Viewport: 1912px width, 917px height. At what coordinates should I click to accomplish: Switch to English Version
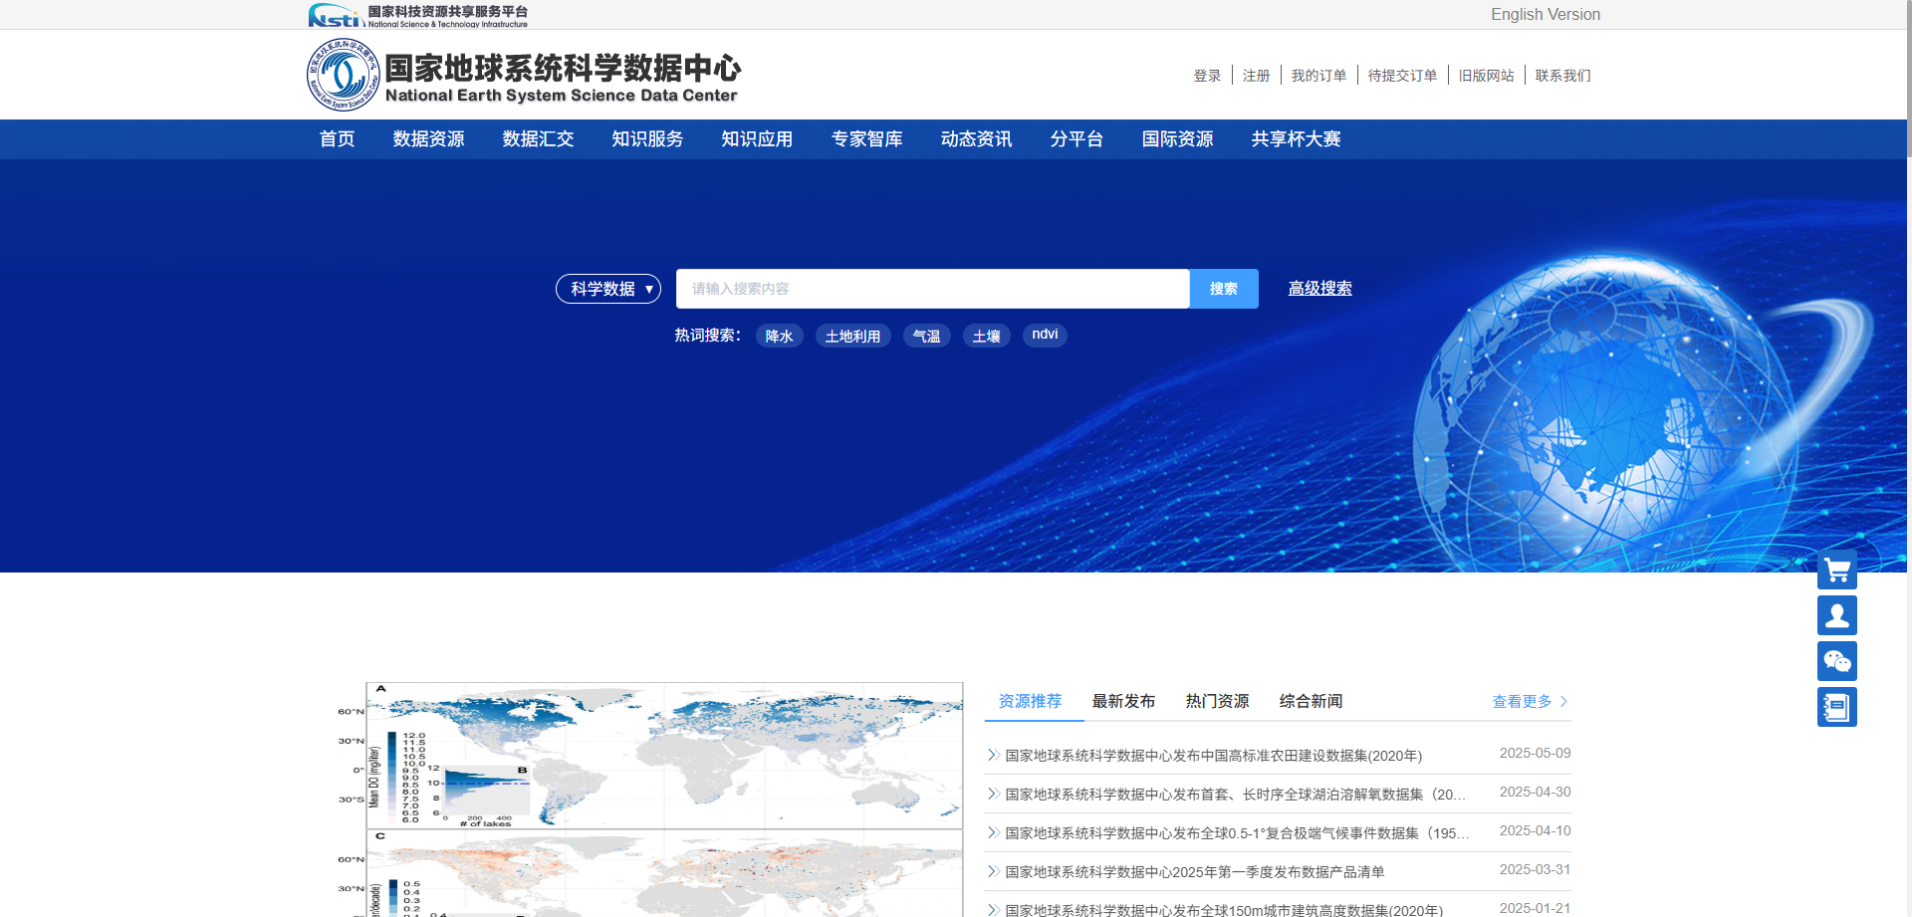[1546, 15]
